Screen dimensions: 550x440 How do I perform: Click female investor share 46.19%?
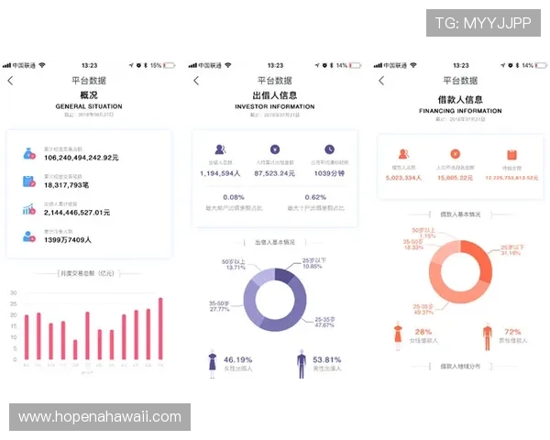click(237, 359)
